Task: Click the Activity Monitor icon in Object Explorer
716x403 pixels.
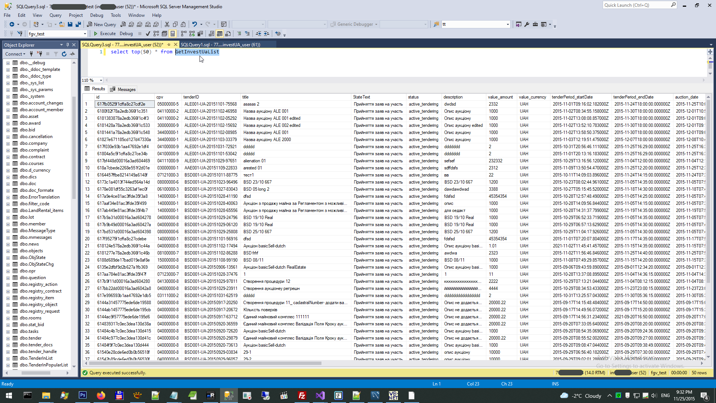Action: point(72,54)
